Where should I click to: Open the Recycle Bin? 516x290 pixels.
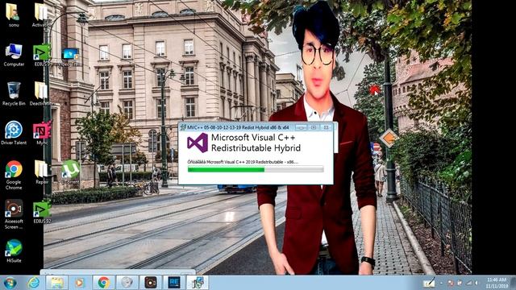pos(14,94)
